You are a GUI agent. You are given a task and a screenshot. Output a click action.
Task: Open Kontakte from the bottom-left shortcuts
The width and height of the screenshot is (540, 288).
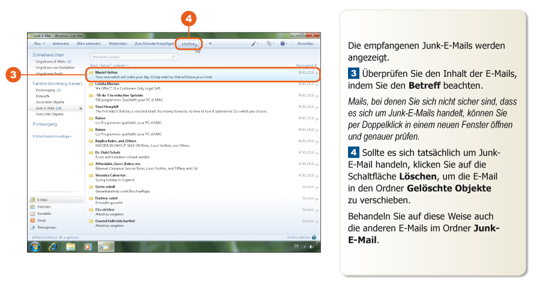pos(44,214)
